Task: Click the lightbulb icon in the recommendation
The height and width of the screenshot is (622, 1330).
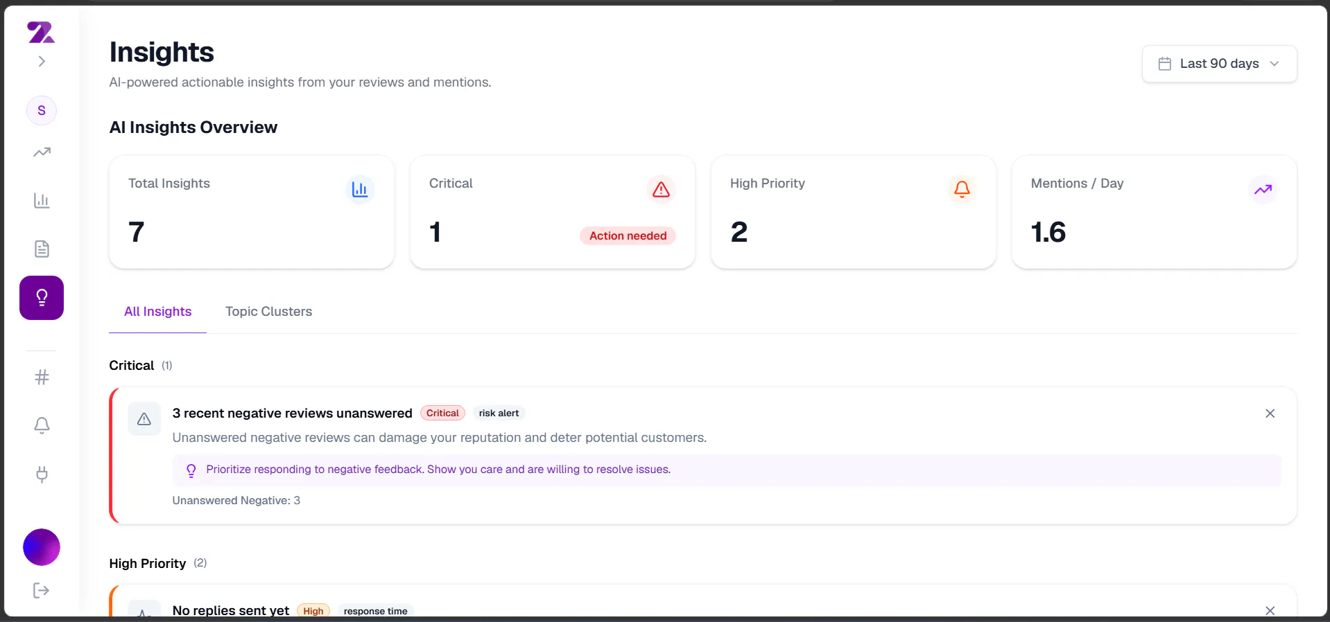Action: point(191,470)
